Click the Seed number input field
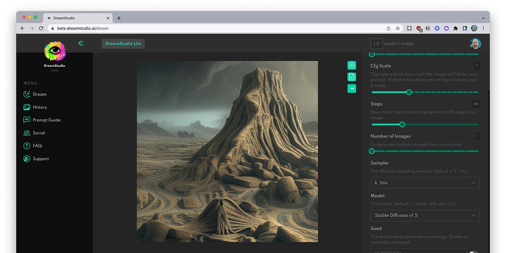 [x=417, y=250]
